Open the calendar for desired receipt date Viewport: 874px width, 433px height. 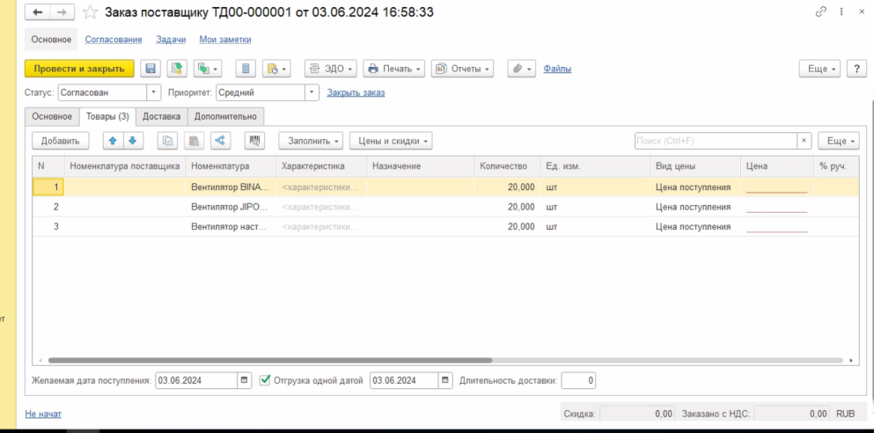244,380
